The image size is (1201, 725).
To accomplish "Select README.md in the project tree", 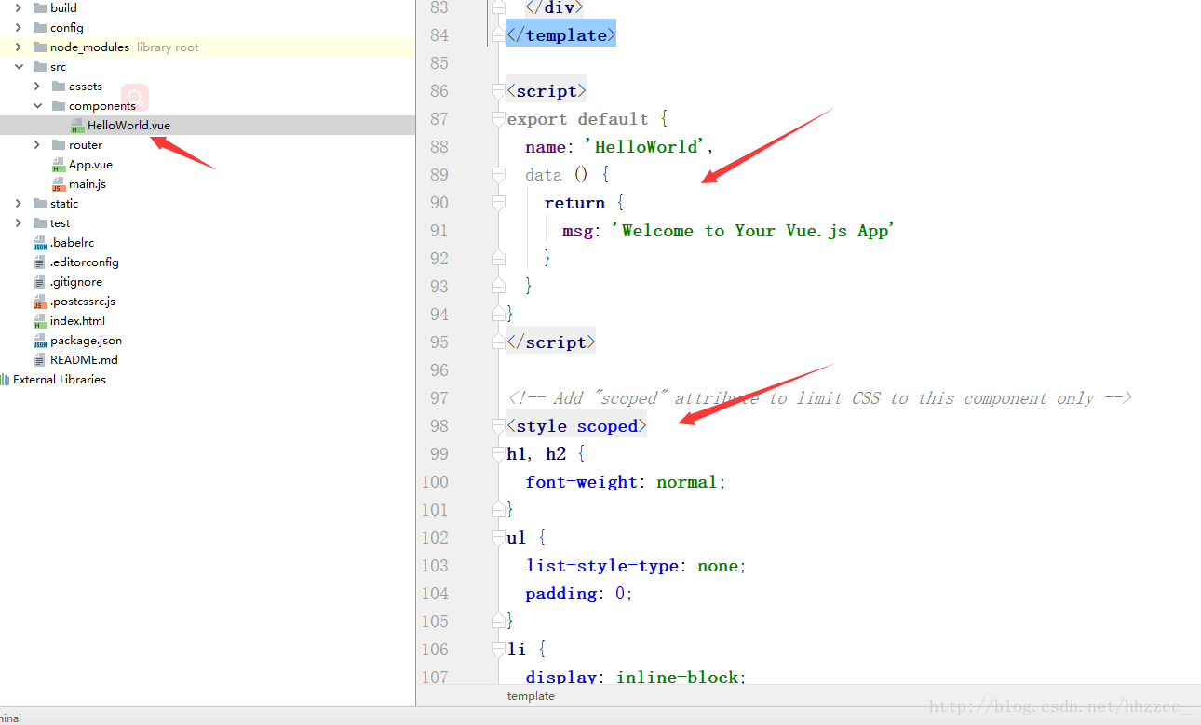I will [84, 360].
